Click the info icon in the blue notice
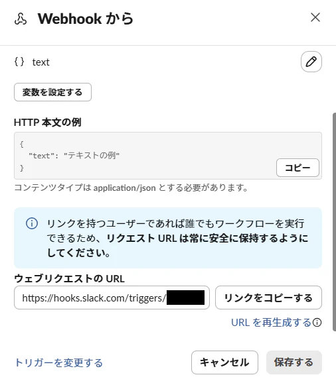Viewport: 336px width, 385px height. coord(32,223)
